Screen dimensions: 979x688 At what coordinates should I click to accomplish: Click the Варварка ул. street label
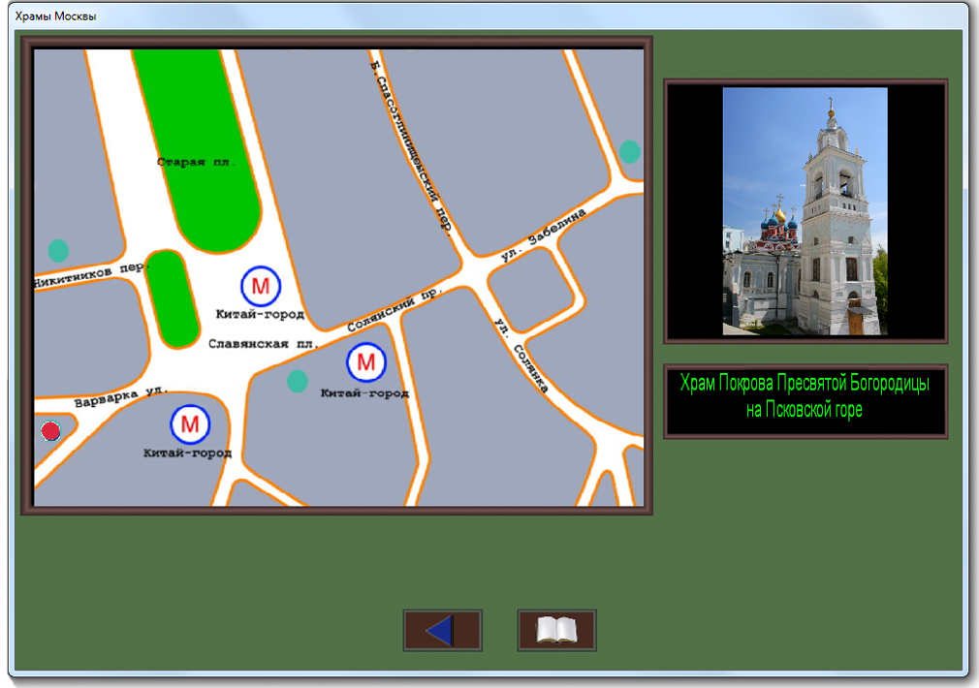122,395
